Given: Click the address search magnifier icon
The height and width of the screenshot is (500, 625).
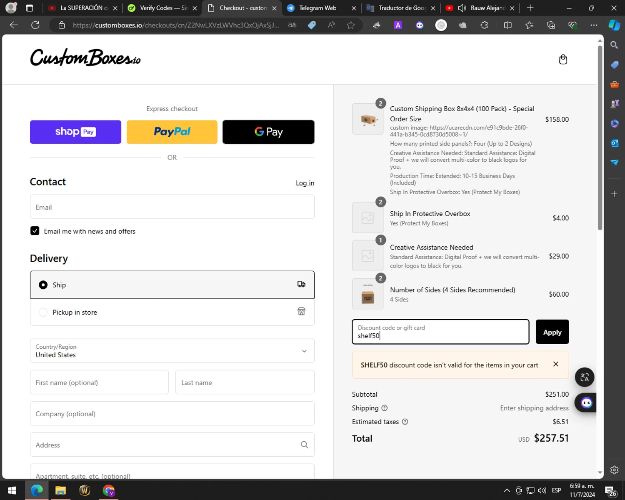Looking at the screenshot, I should pos(305,445).
